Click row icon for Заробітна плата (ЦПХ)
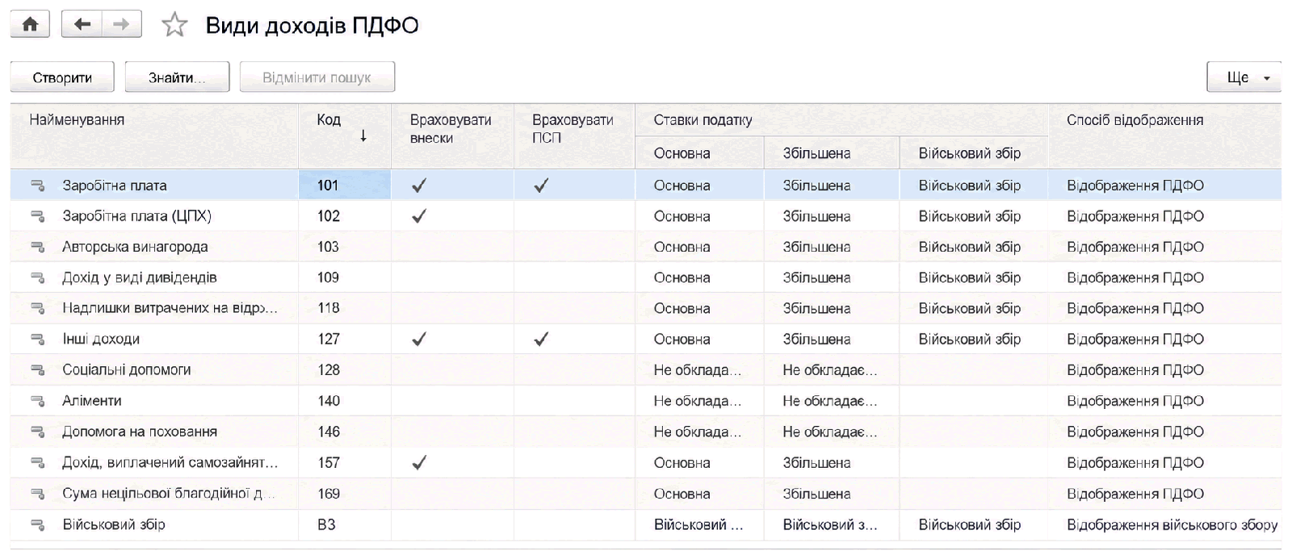 (37, 216)
